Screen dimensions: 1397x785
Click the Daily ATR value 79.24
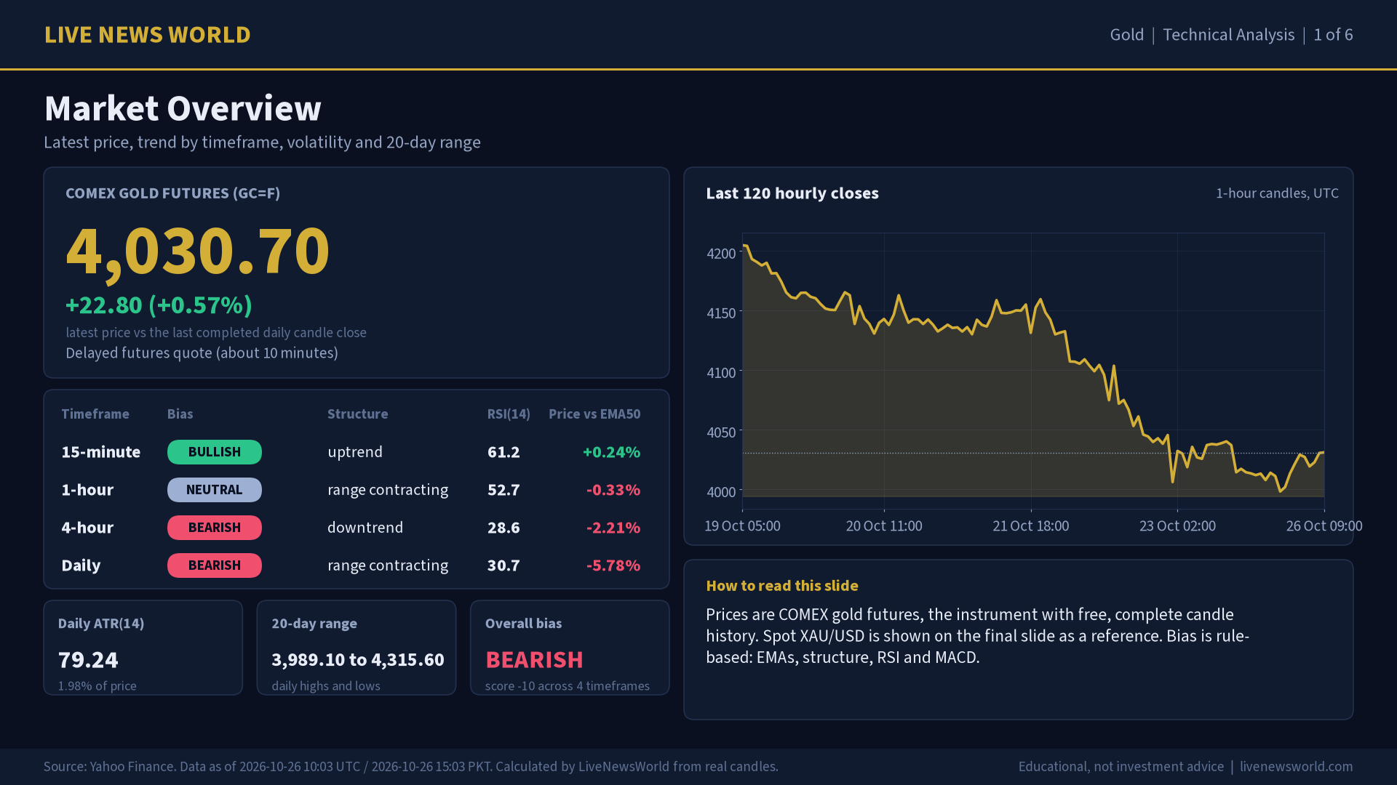(x=88, y=660)
